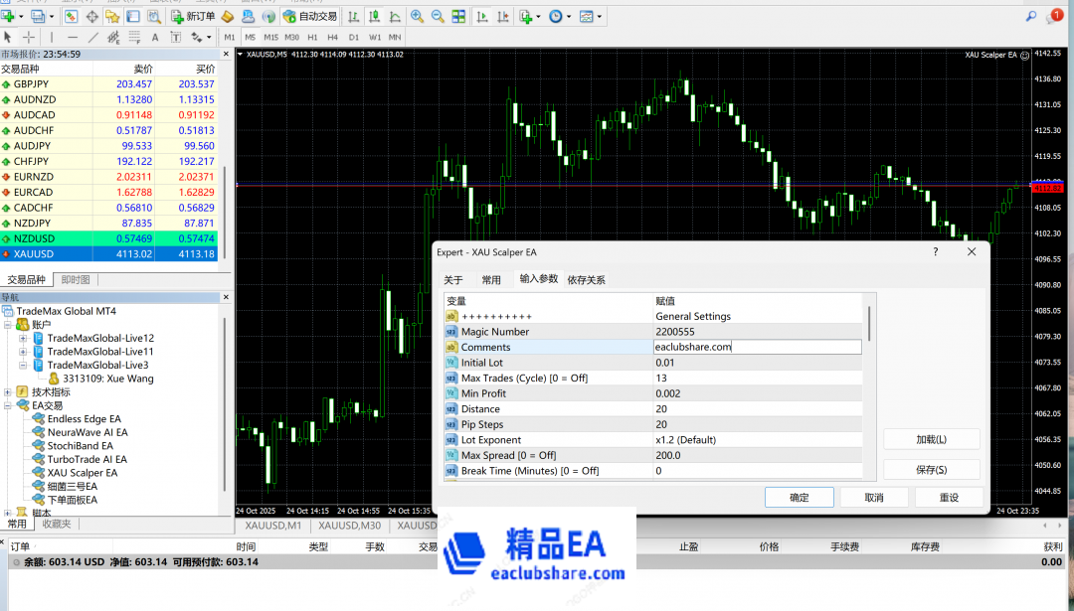The width and height of the screenshot is (1074, 611).
Task: Expand the 技术指标 indicators tree node
Action: pos(9,392)
